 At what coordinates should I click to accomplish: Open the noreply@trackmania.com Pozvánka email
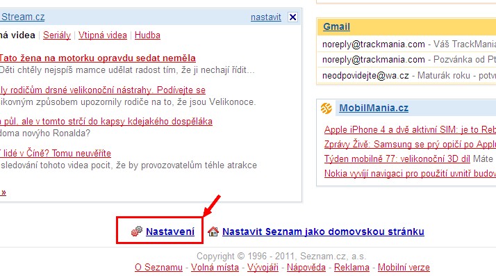[409, 59]
